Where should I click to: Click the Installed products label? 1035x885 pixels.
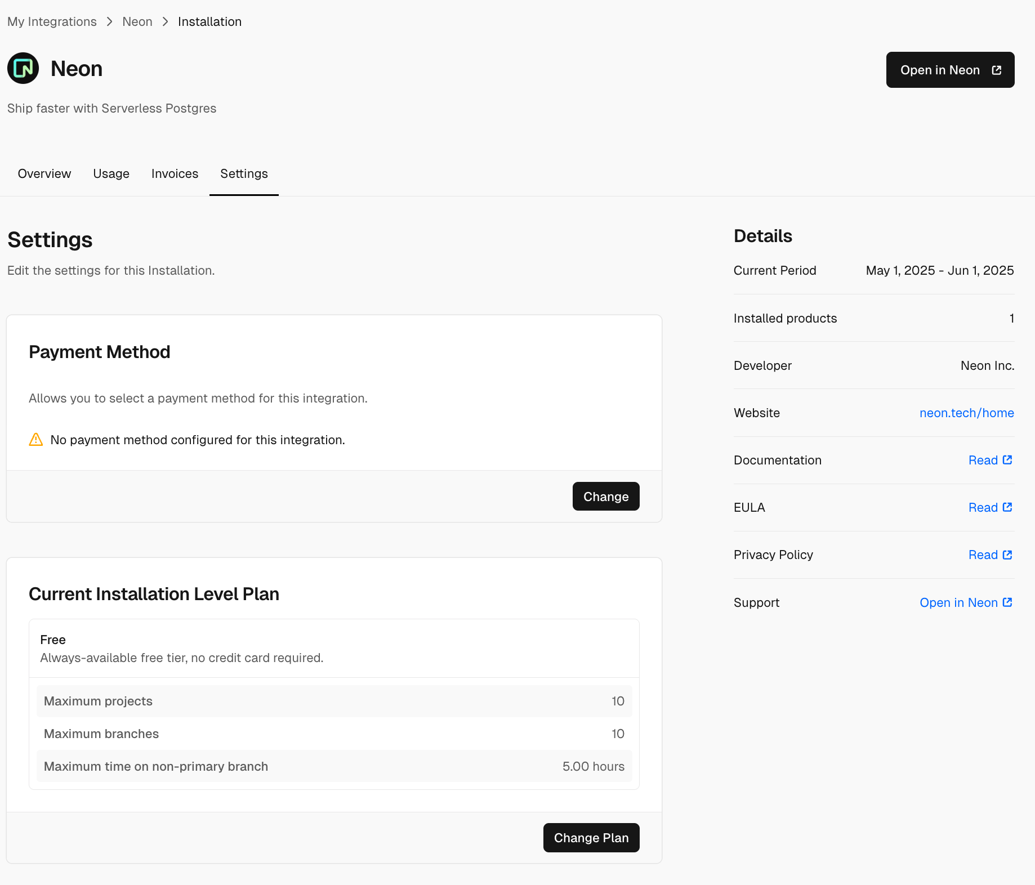[x=785, y=318]
